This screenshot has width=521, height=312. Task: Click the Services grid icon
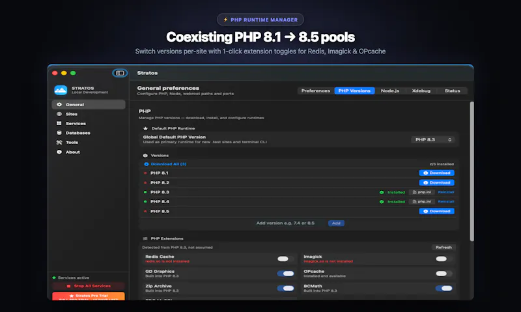(59, 123)
